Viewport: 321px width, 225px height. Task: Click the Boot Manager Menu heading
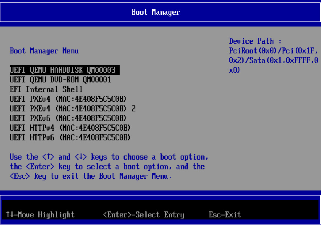click(44, 51)
